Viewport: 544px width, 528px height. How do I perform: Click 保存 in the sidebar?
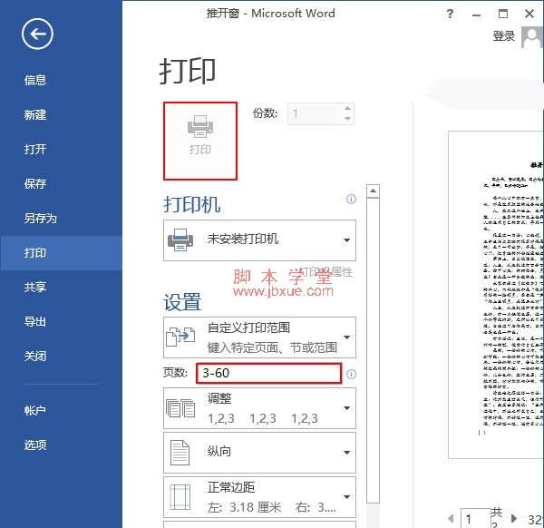[35, 183]
